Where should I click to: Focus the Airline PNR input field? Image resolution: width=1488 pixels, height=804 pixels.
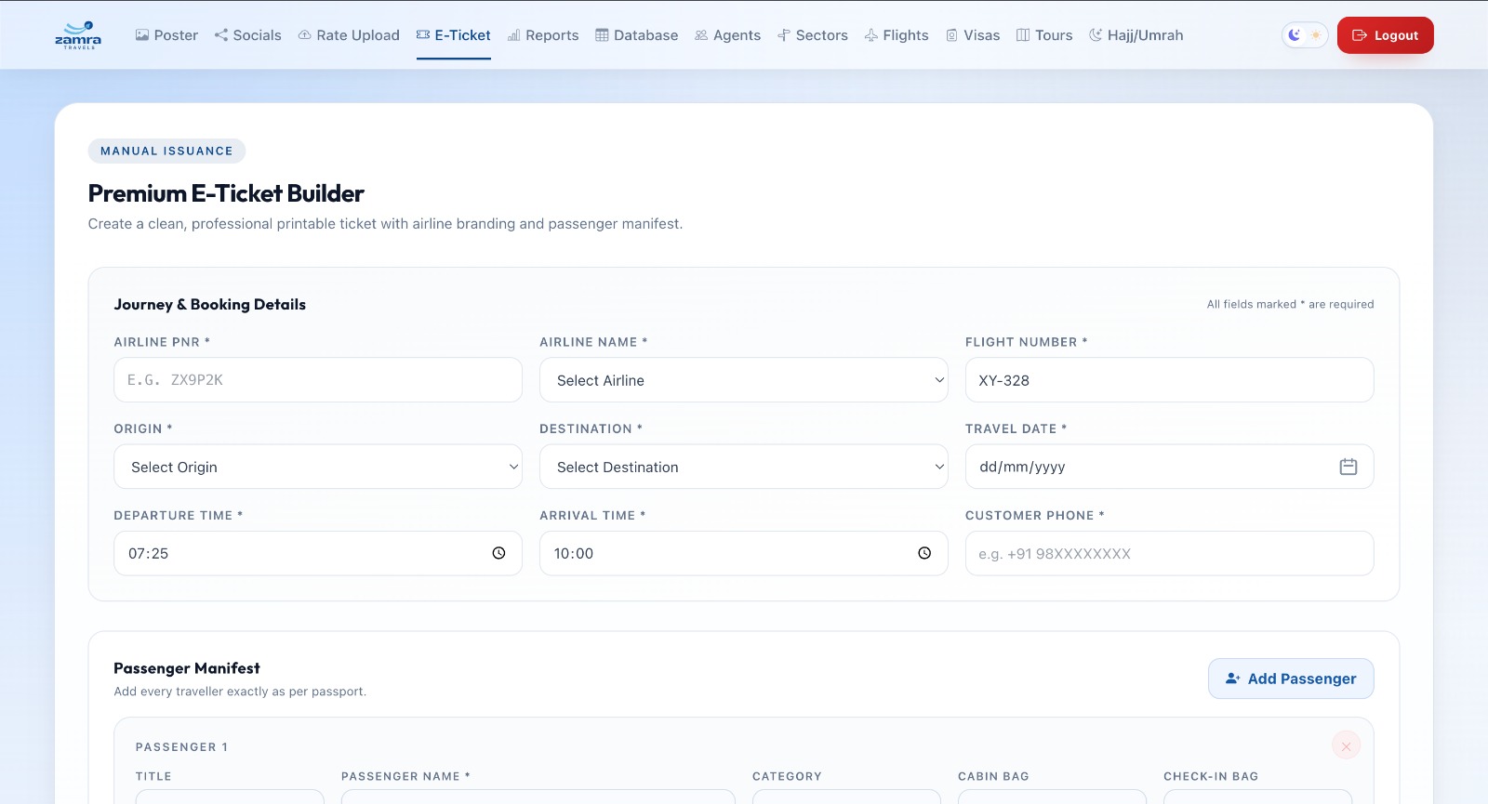(x=318, y=380)
